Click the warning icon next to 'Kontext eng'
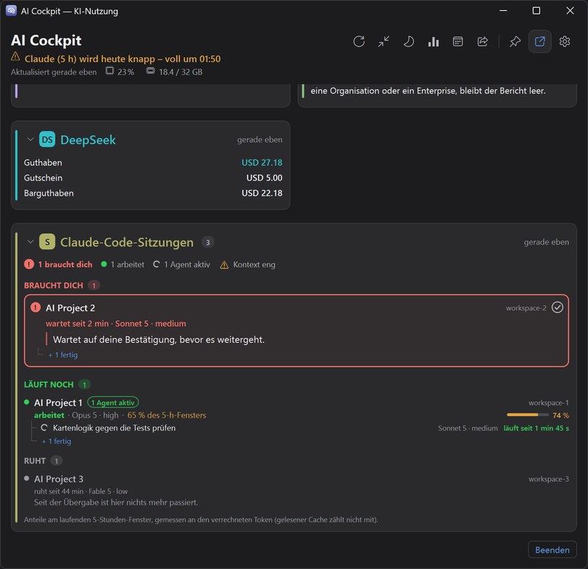The height and width of the screenshot is (569, 588). (224, 265)
